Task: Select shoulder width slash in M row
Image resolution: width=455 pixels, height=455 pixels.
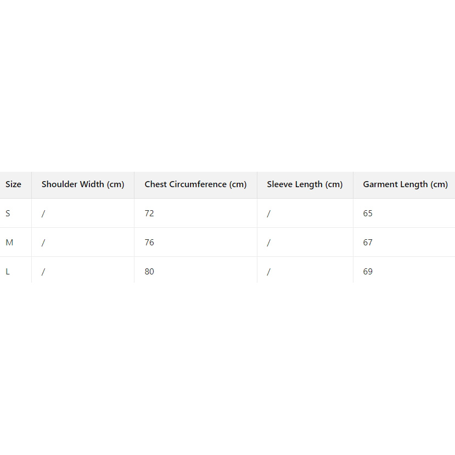Action: click(x=43, y=243)
